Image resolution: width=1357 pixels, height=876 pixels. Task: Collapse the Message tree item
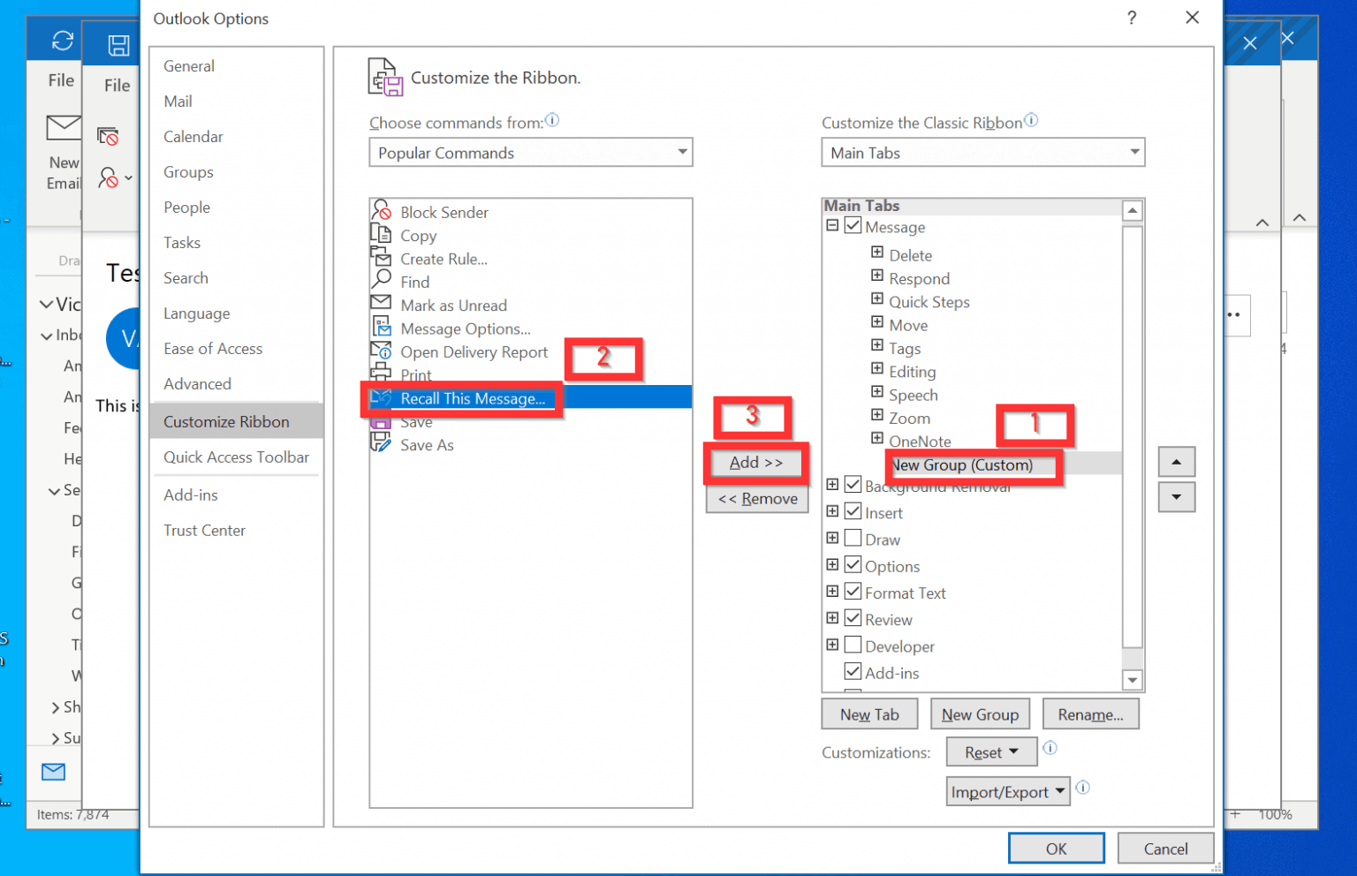pos(832,225)
